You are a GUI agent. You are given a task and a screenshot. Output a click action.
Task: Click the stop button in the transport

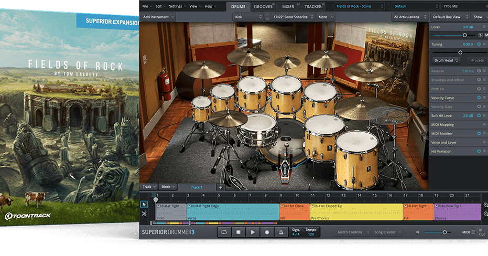click(238, 232)
